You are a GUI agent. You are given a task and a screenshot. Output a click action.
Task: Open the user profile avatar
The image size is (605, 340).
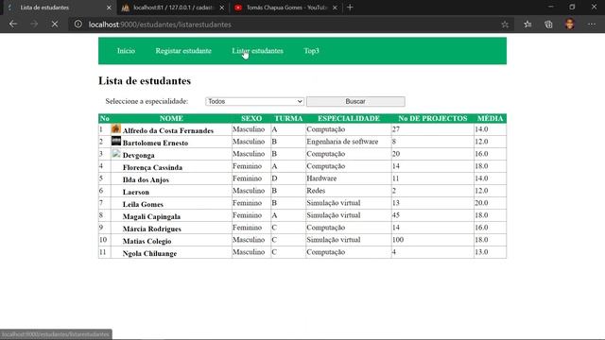(569, 25)
